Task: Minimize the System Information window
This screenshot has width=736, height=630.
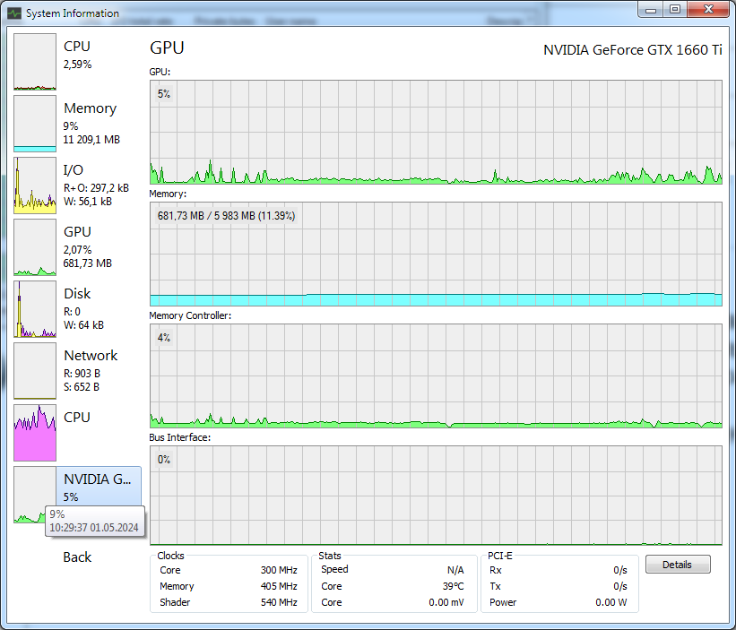Action: point(651,9)
